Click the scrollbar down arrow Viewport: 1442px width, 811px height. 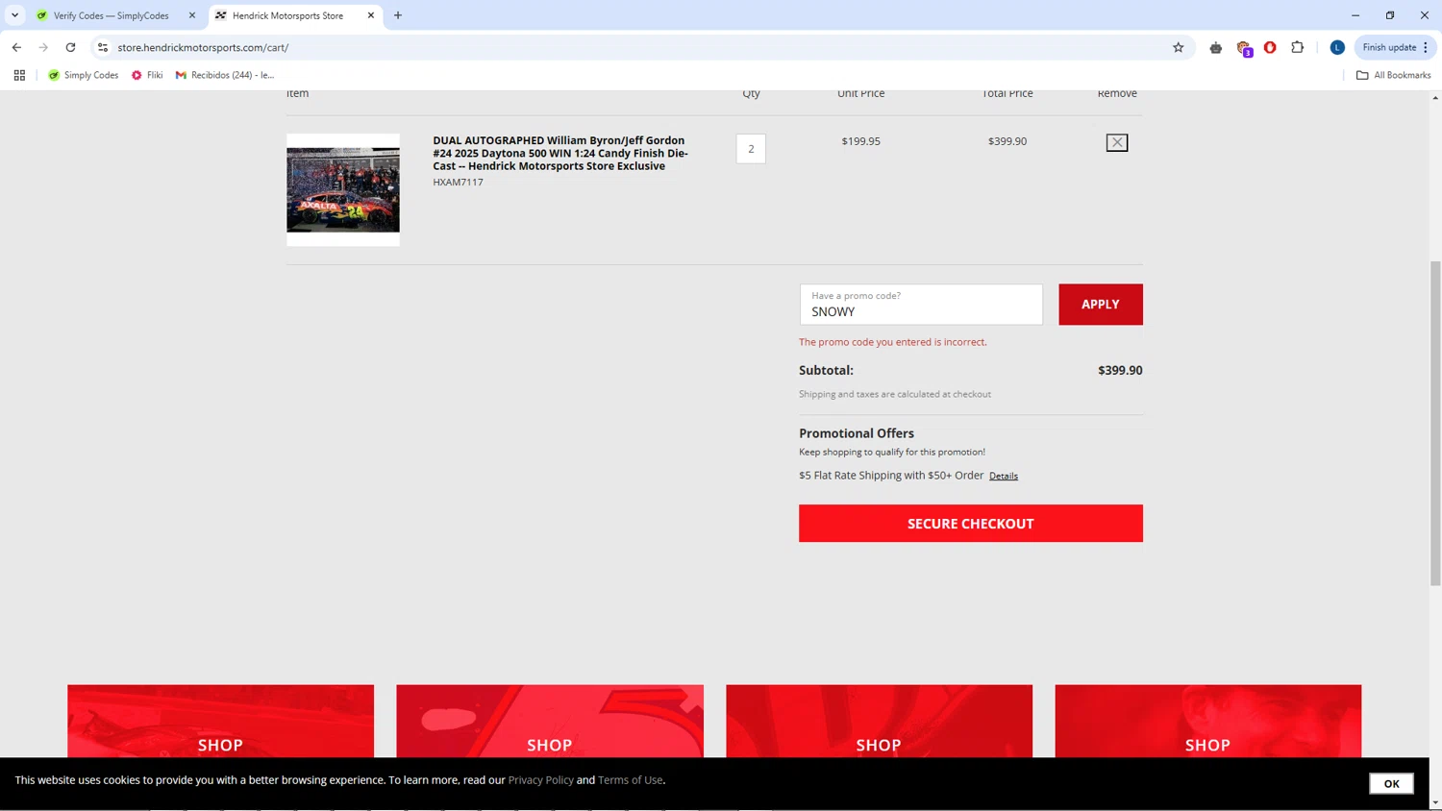(1435, 802)
